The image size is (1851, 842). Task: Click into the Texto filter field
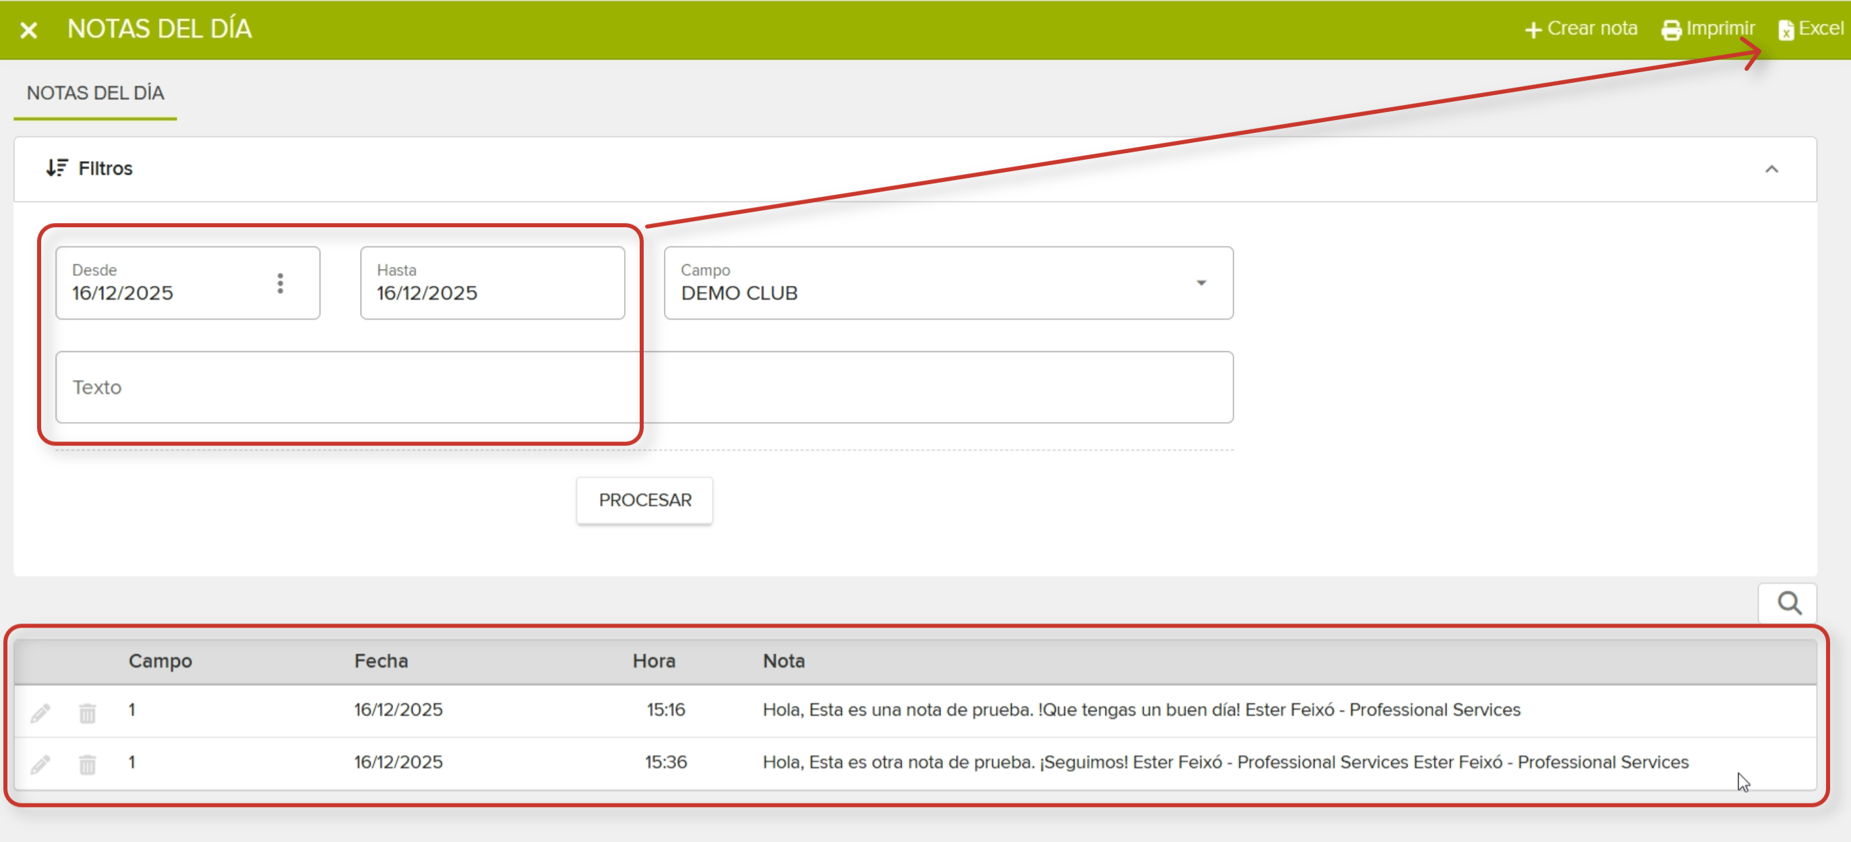(643, 386)
